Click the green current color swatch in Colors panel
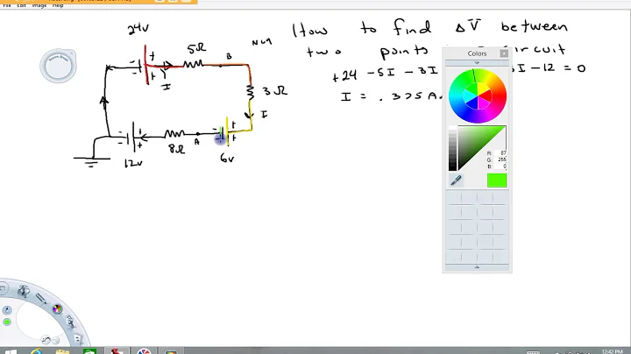This screenshot has height=354, width=631. click(497, 181)
